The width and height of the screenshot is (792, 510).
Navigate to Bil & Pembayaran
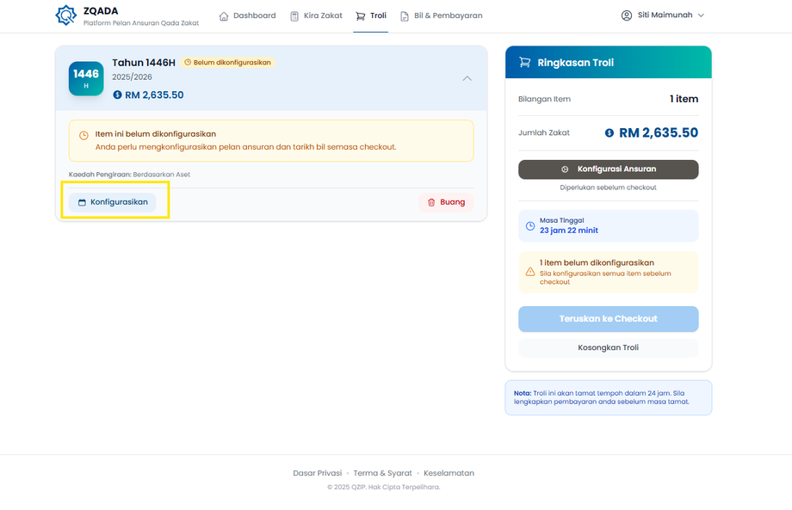(x=441, y=15)
